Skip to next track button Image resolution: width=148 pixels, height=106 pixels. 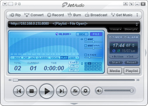61,91
